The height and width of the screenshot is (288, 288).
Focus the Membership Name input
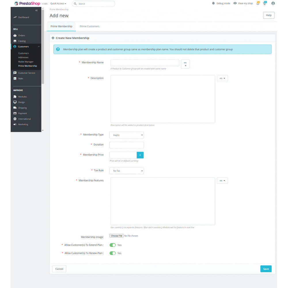(145, 63)
